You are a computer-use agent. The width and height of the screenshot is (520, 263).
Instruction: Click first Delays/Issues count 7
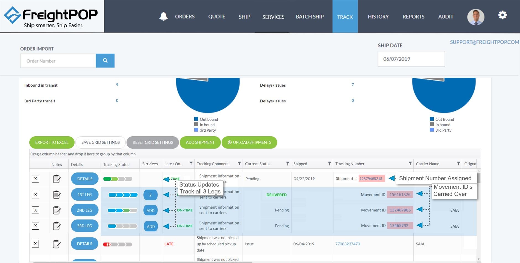tap(353, 85)
